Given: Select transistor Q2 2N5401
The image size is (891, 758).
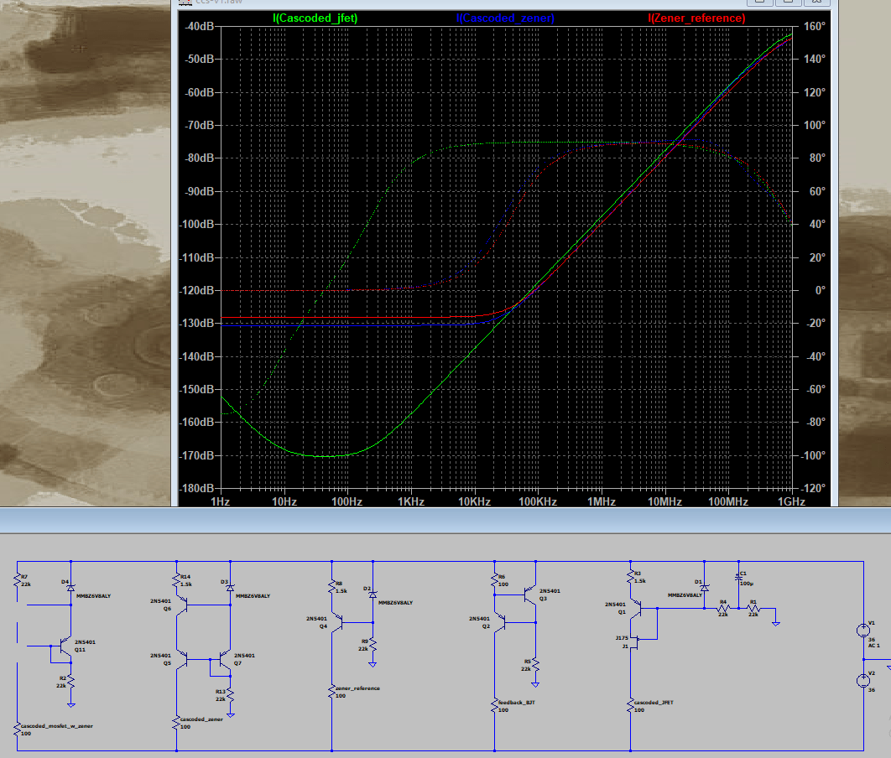Looking at the screenshot, I should (500, 623).
